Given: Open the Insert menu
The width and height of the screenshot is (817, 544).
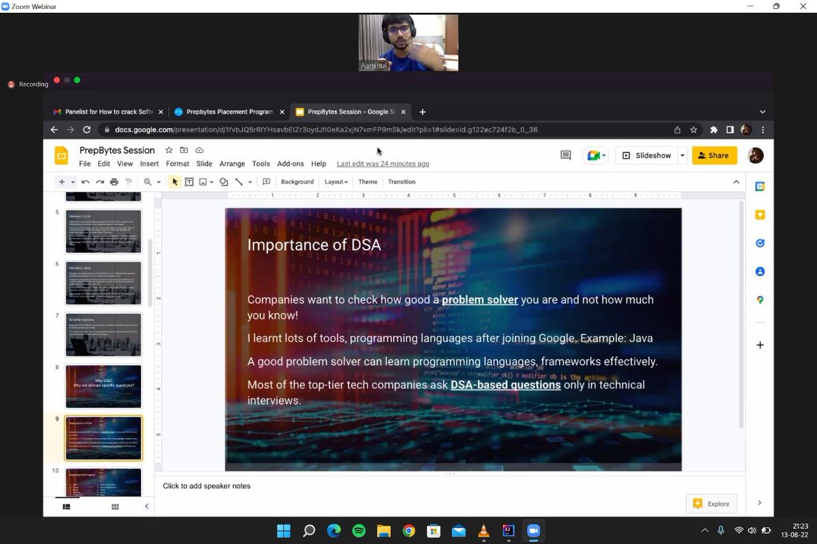Looking at the screenshot, I should pos(149,164).
